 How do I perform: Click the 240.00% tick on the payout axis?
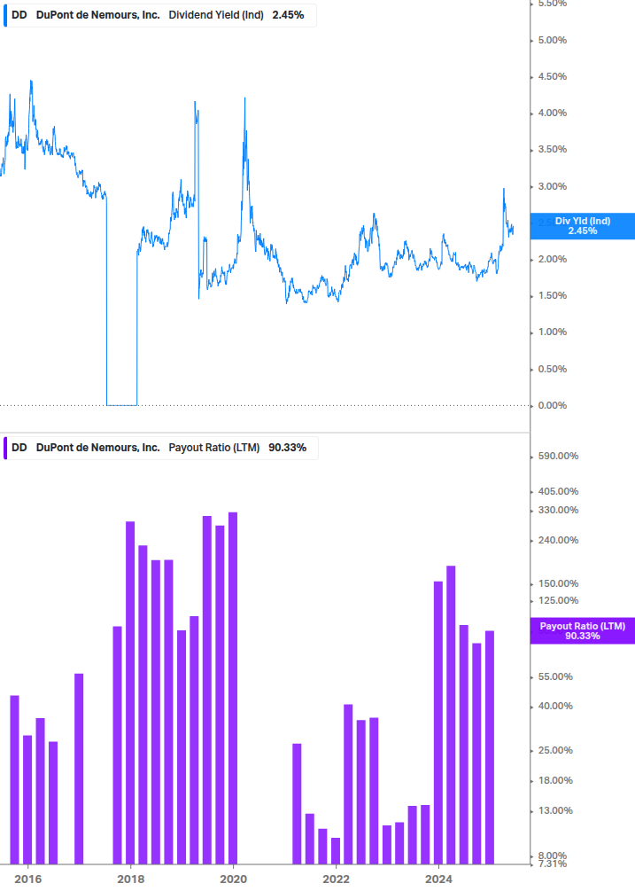click(x=558, y=541)
